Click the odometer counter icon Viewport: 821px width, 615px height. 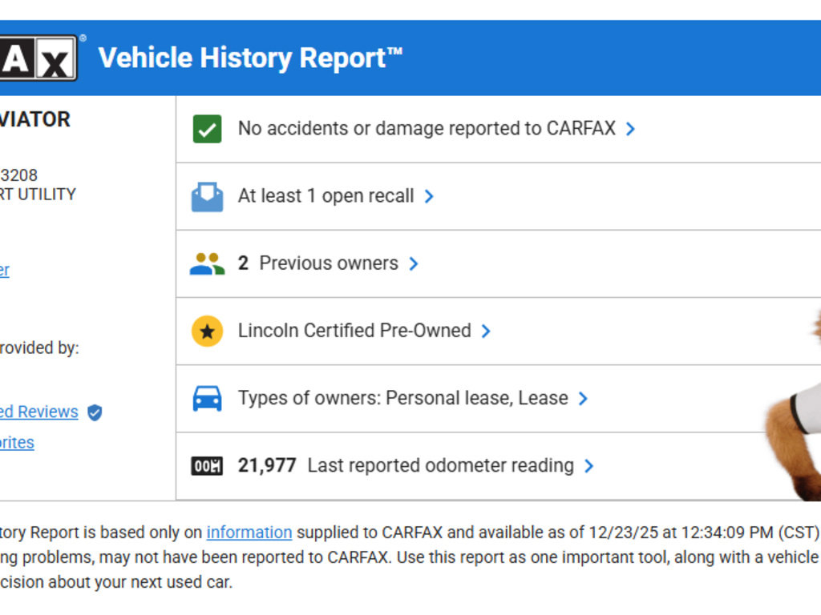point(207,465)
